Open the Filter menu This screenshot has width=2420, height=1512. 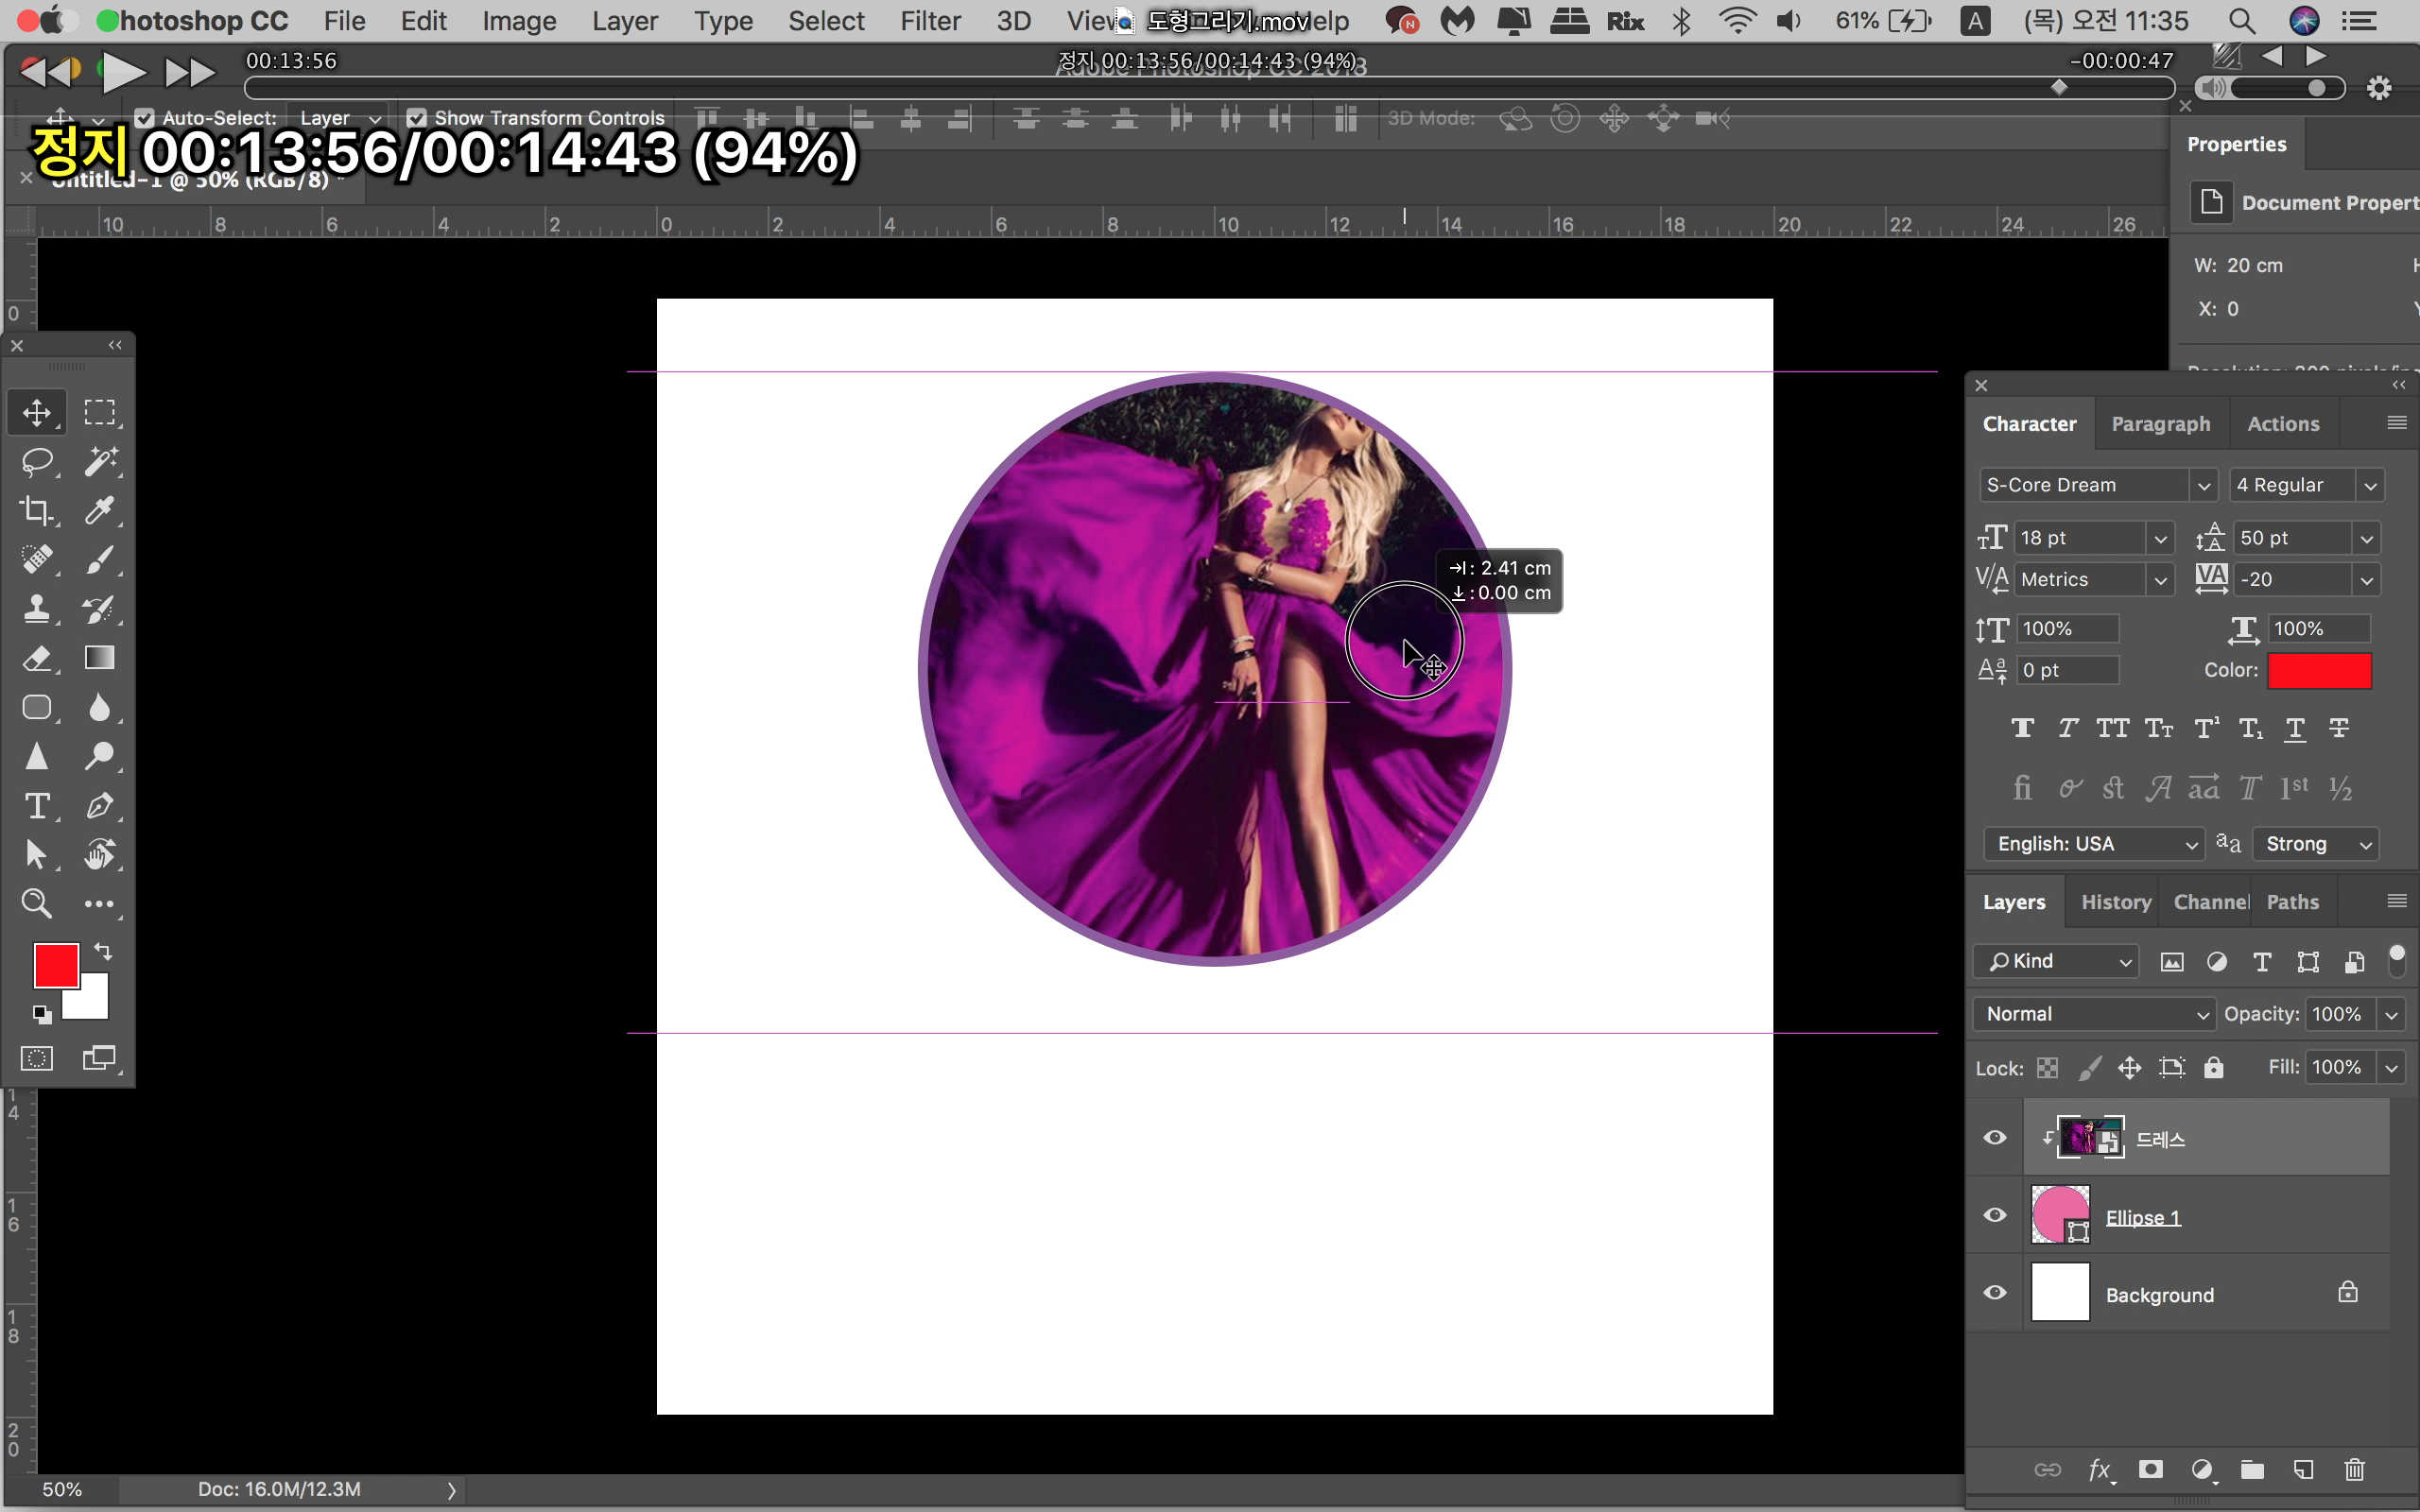coord(929,21)
